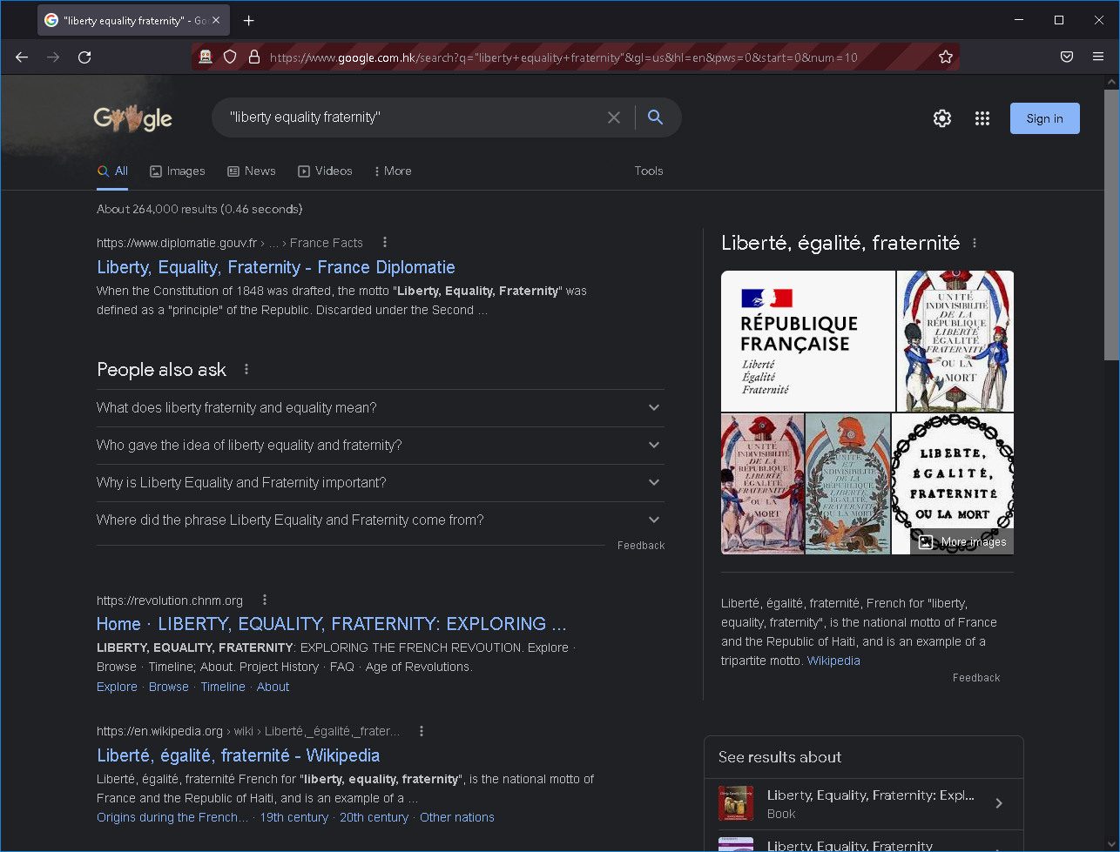The image size is (1120, 852).
Task: Open the République Française logo image
Action: pyautogui.click(x=808, y=341)
